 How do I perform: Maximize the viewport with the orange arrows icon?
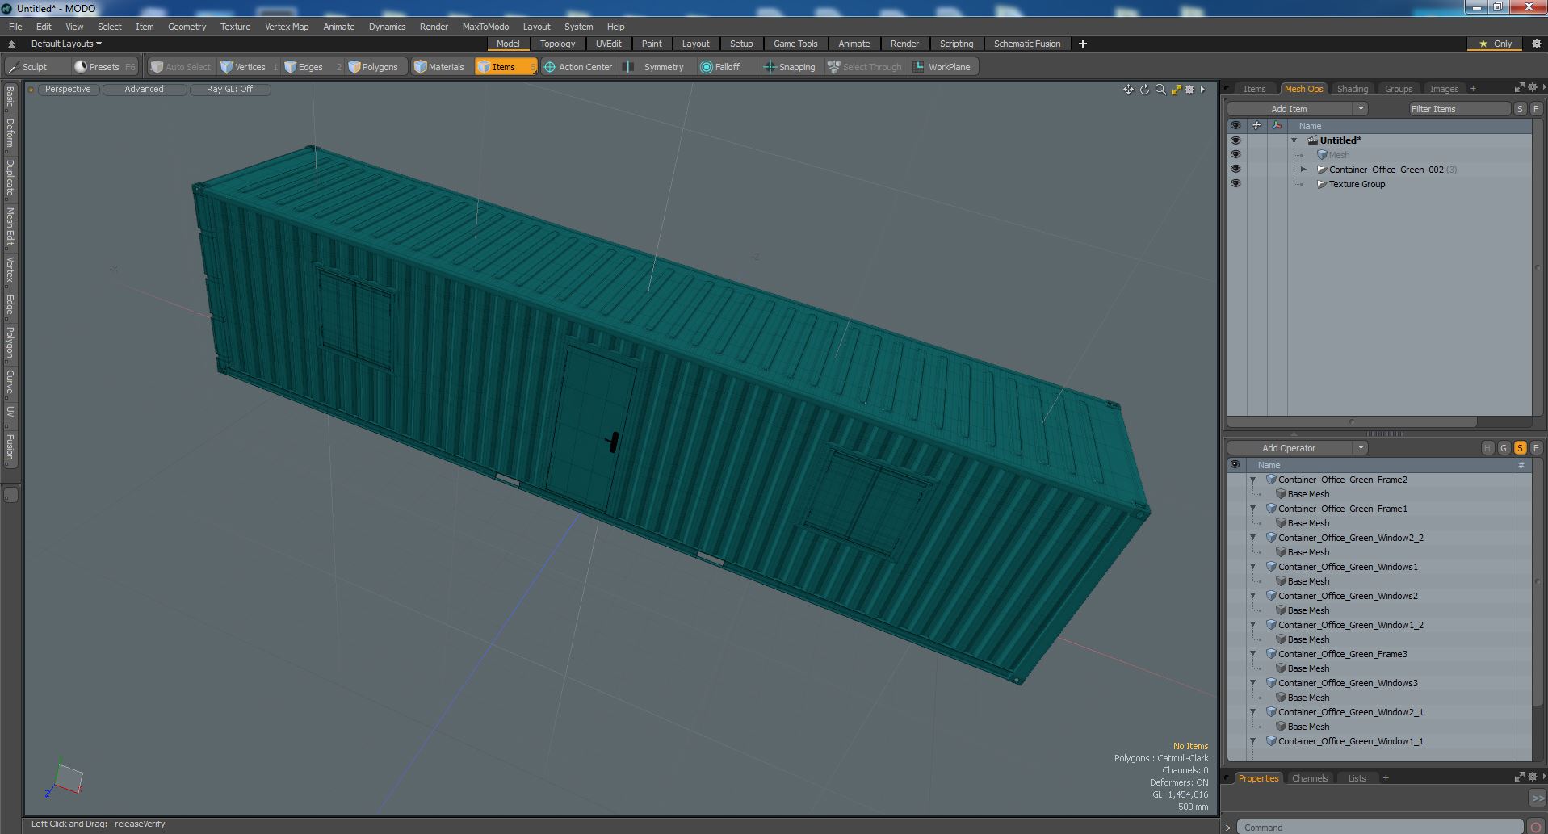[x=1176, y=90]
